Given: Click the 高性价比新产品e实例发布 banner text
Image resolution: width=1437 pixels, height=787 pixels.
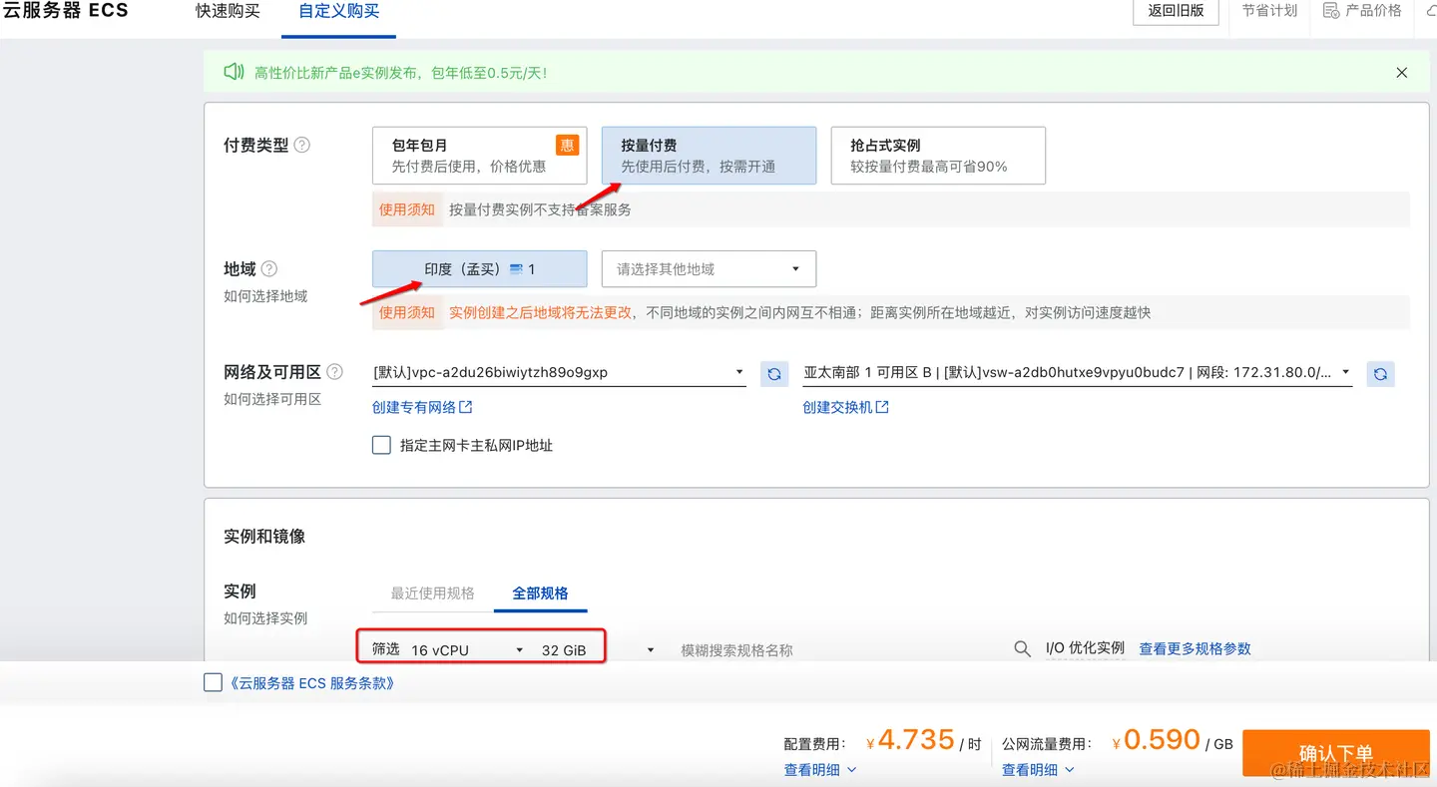Looking at the screenshot, I should pyautogui.click(x=400, y=73).
